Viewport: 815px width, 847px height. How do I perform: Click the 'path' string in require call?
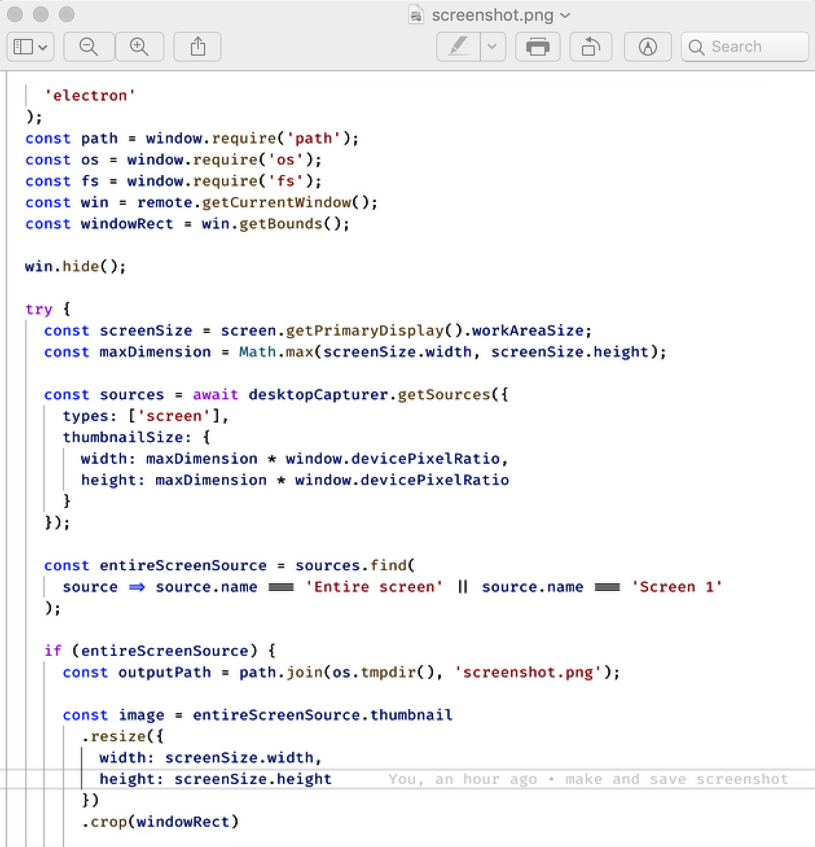coord(313,138)
